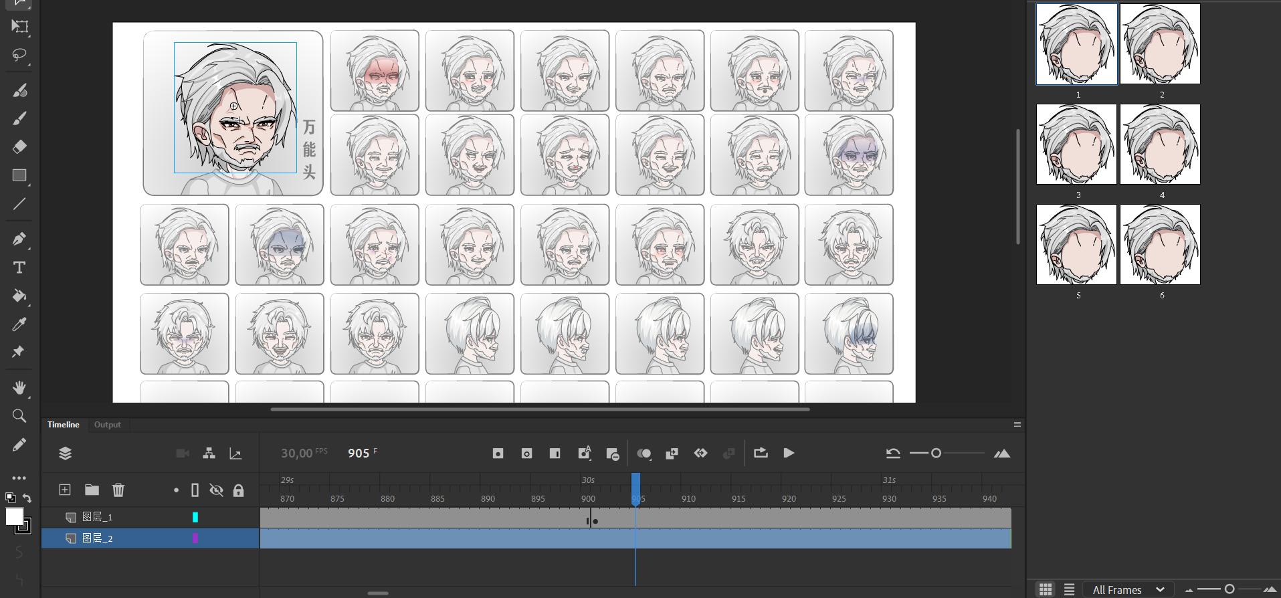Open the timeline panel options menu
The image size is (1281, 598).
click(x=1017, y=425)
